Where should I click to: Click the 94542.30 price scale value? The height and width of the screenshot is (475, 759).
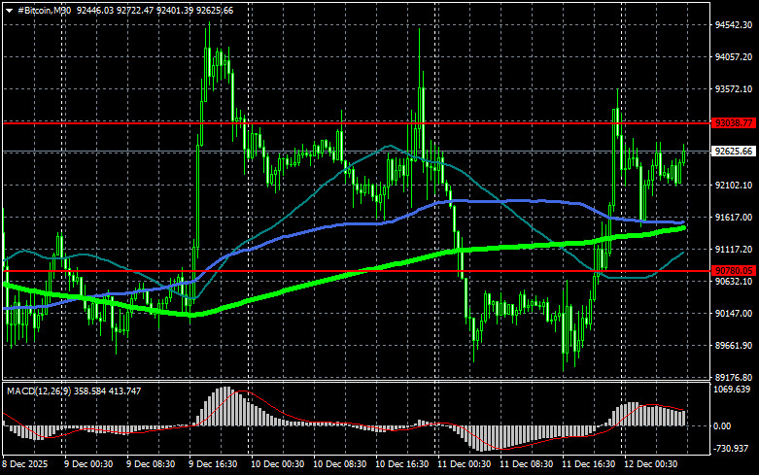[x=734, y=24]
